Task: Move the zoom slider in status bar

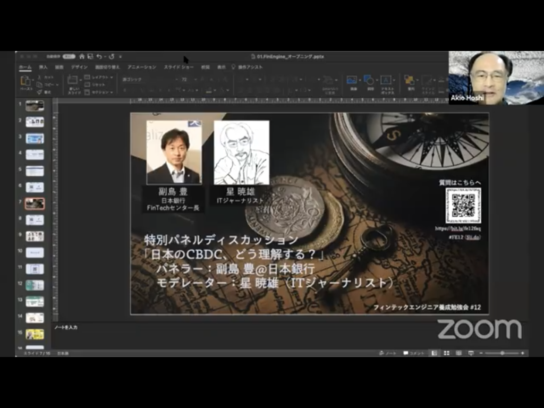Action: coord(502,353)
